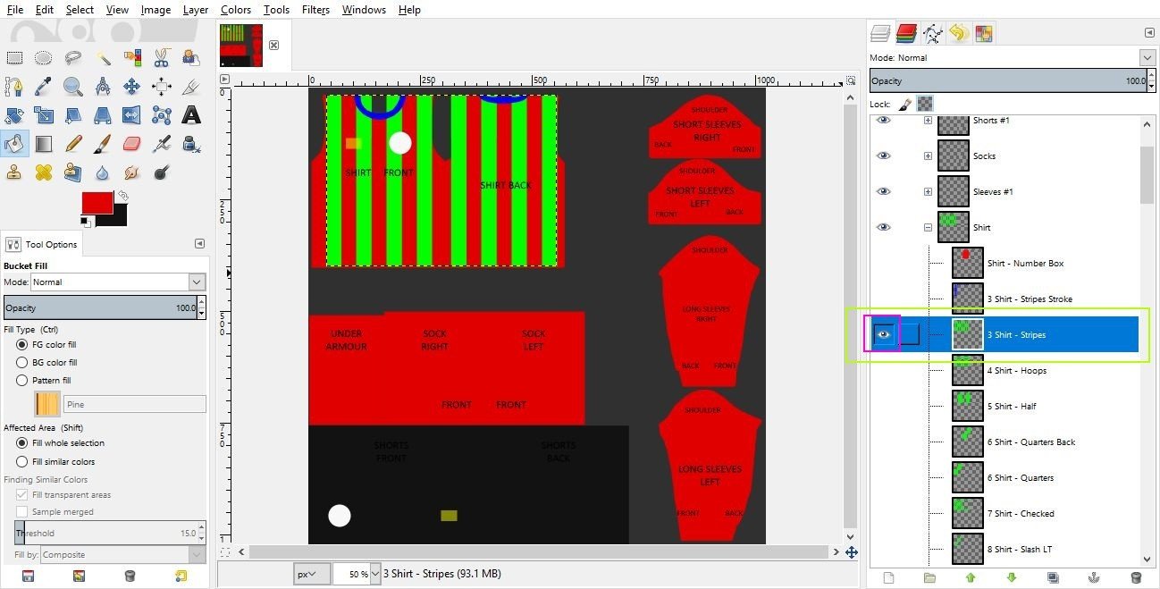Select FG color fill option
The width and height of the screenshot is (1160, 589).
pyautogui.click(x=22, y=344)
